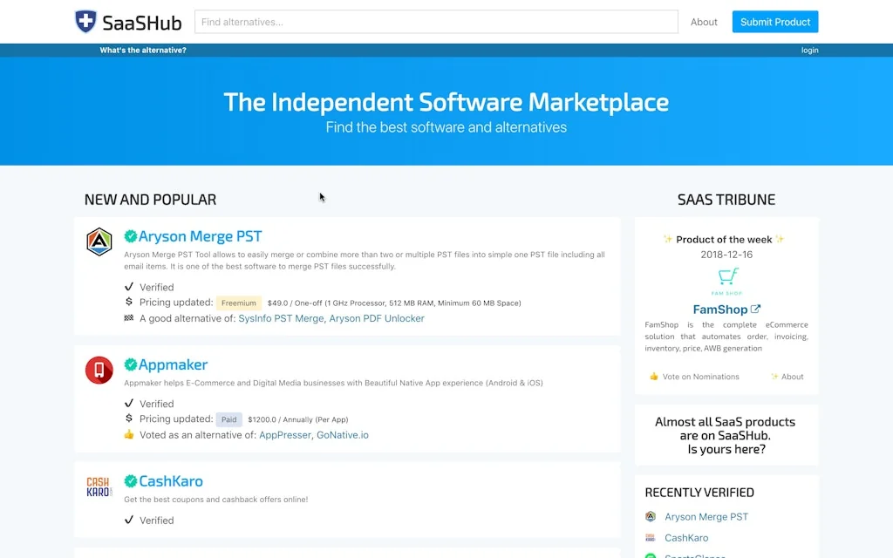Click the verified badge beside Aryson Merge PST
The image size is (893, 558).
tap(131, 235)
